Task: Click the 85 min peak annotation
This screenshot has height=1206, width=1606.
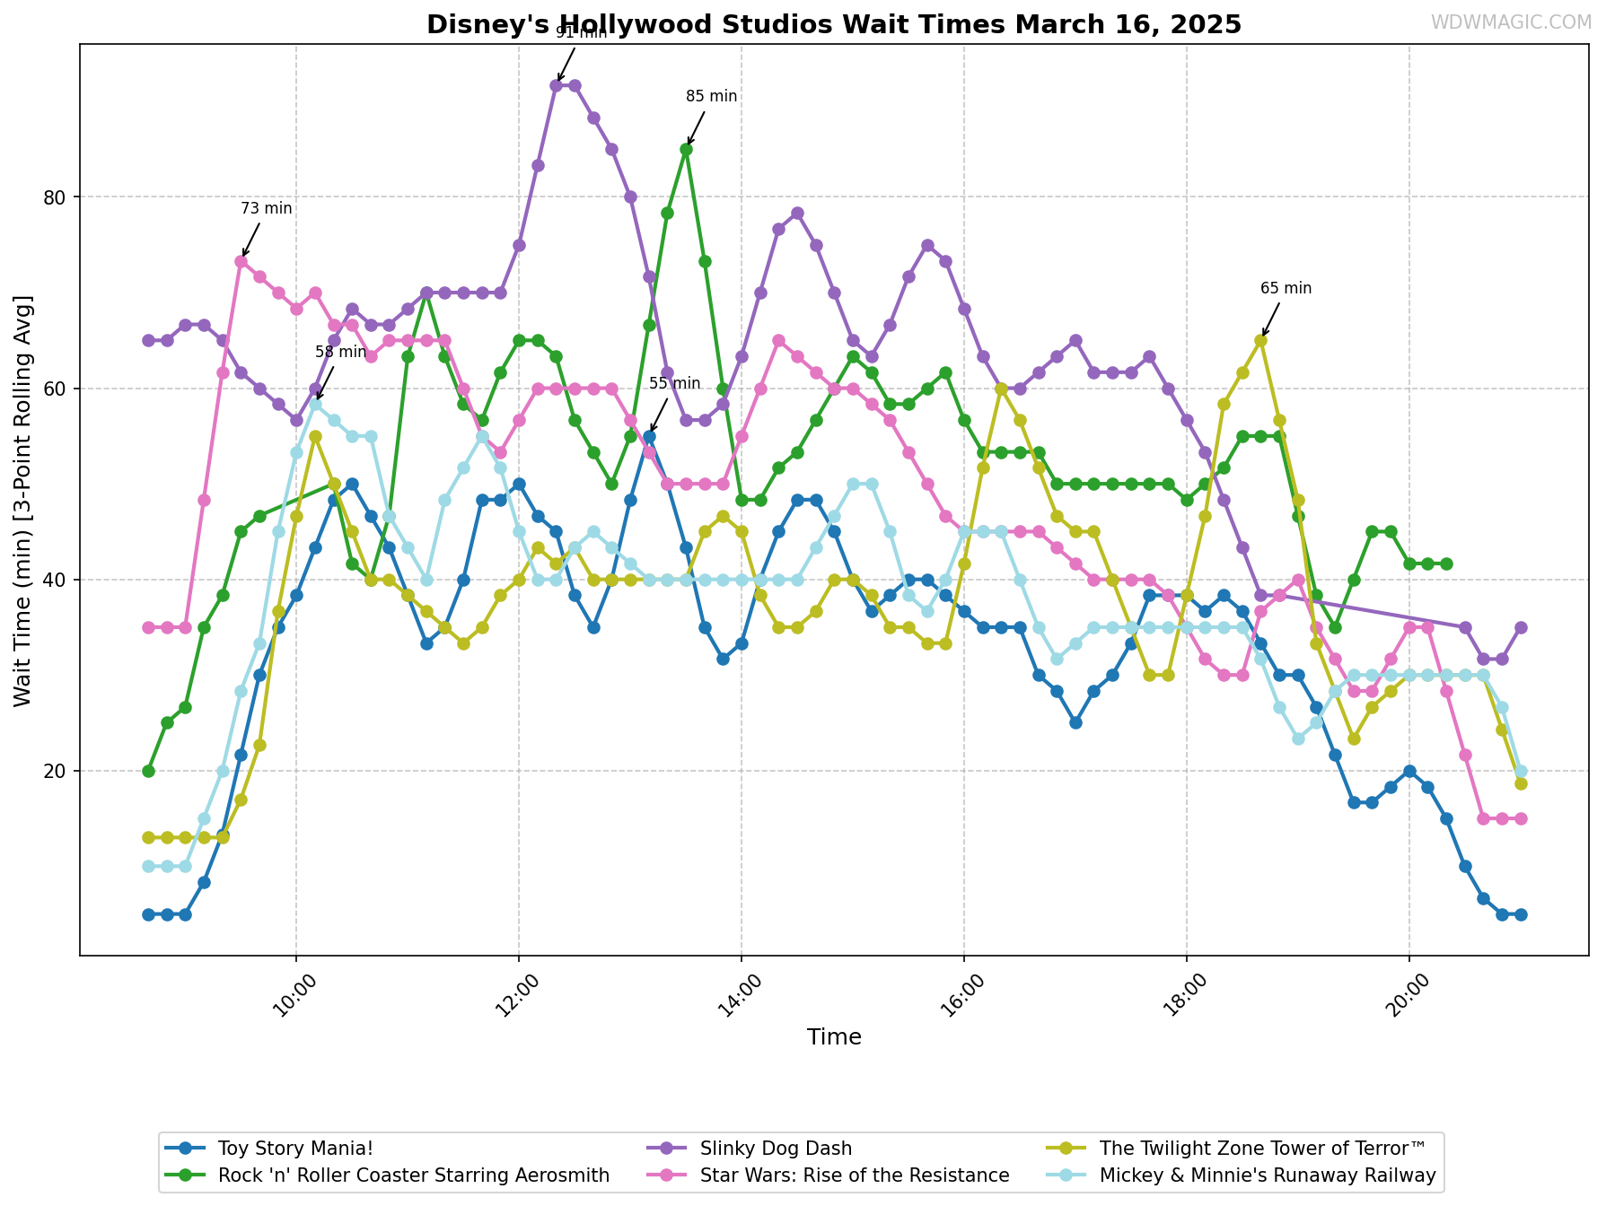Action: (x=711, y=97)
